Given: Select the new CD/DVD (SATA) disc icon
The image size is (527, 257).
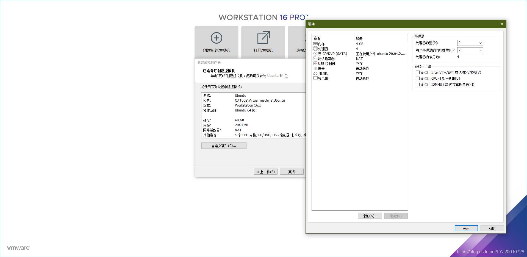Looking at the screenshot, I should click(x=315, y=54).
